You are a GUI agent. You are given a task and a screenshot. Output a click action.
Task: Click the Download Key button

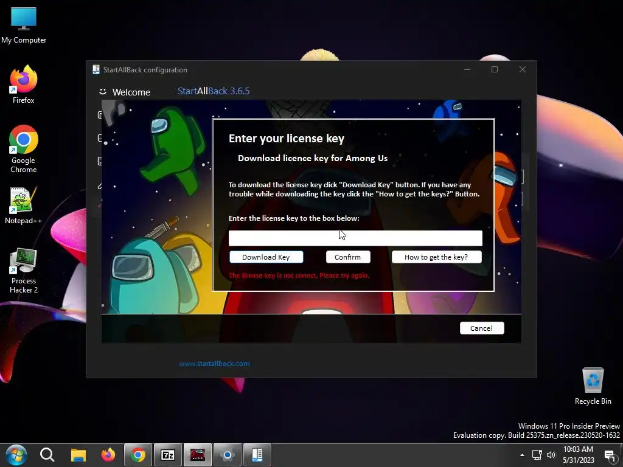click(266, 257)
